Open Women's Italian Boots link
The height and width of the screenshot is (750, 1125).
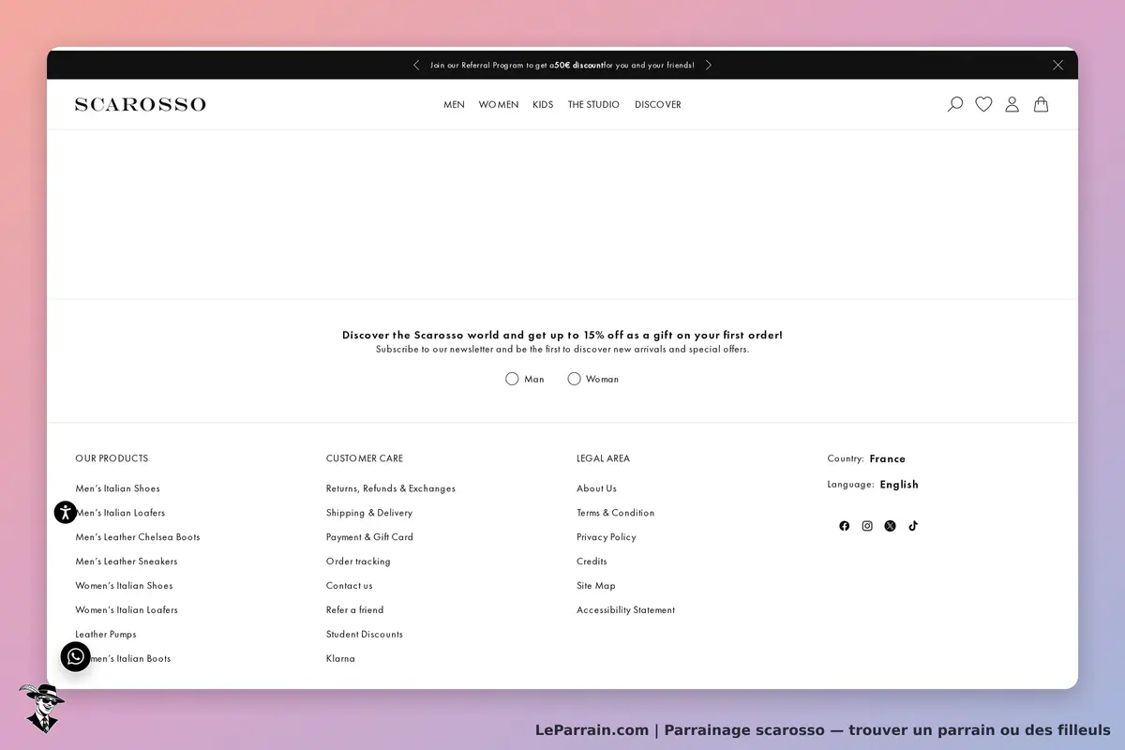[123, 659]
